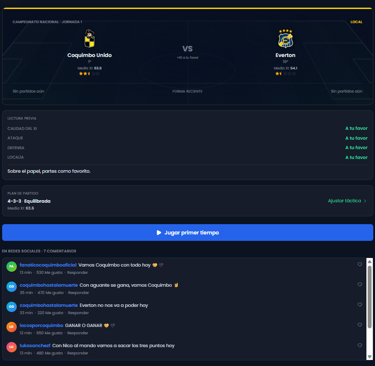Image resolution: width=375 pixels, height=366 pixels.
Task: Reply to lukasanchezf's comment
Action: [x=77, y=353]
